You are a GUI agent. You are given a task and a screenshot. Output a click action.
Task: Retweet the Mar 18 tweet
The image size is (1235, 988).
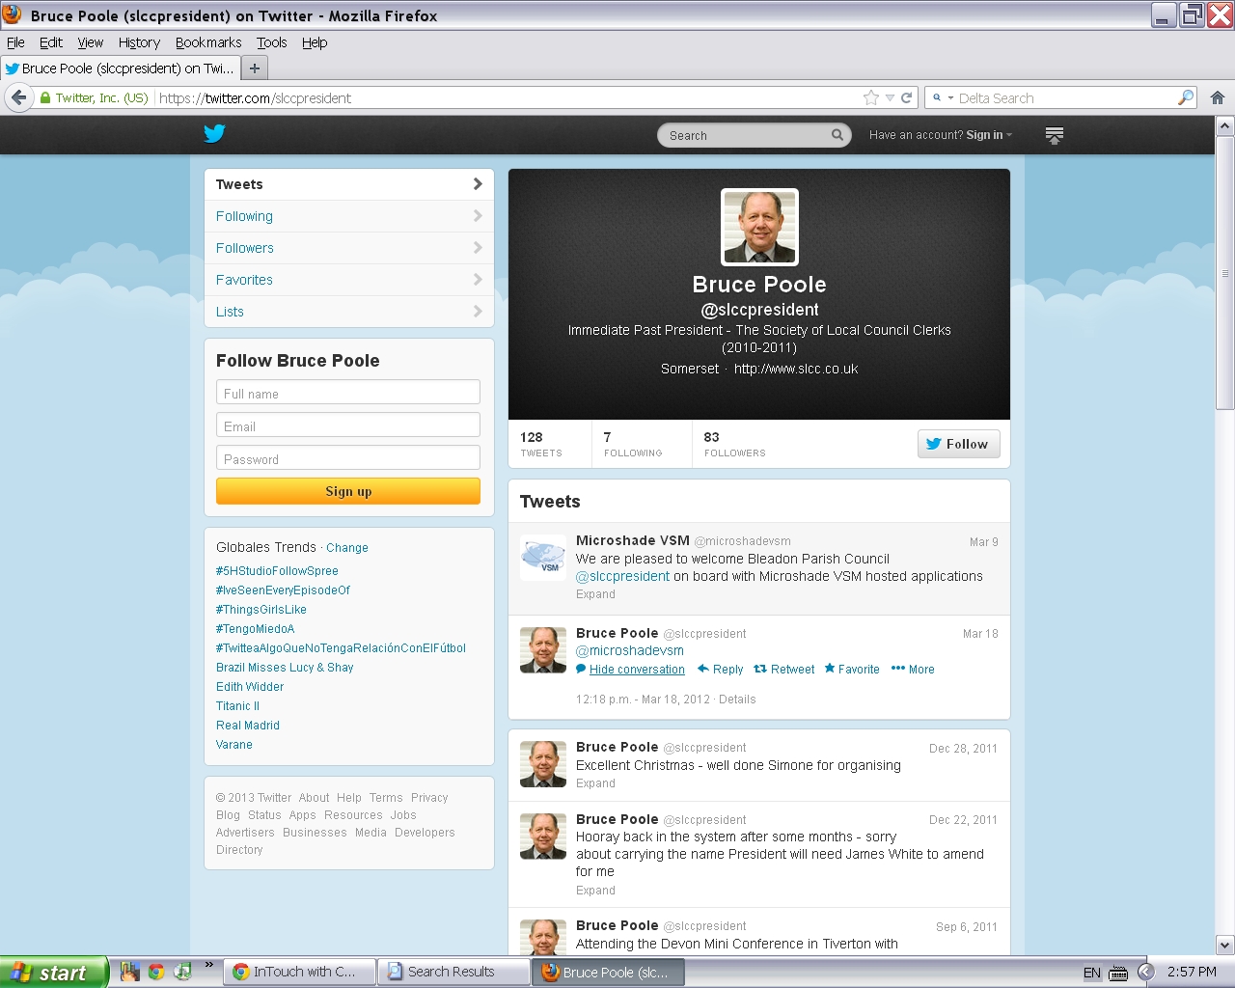pyautogui.click(x=783, y=670)
